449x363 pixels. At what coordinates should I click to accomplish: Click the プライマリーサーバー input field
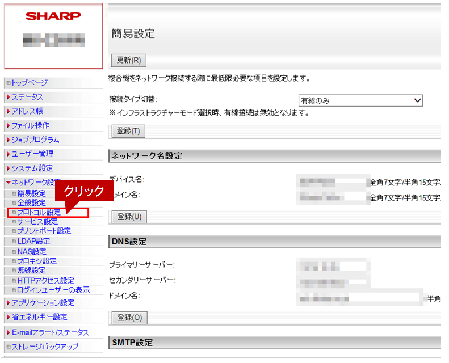tap(333, 266)
